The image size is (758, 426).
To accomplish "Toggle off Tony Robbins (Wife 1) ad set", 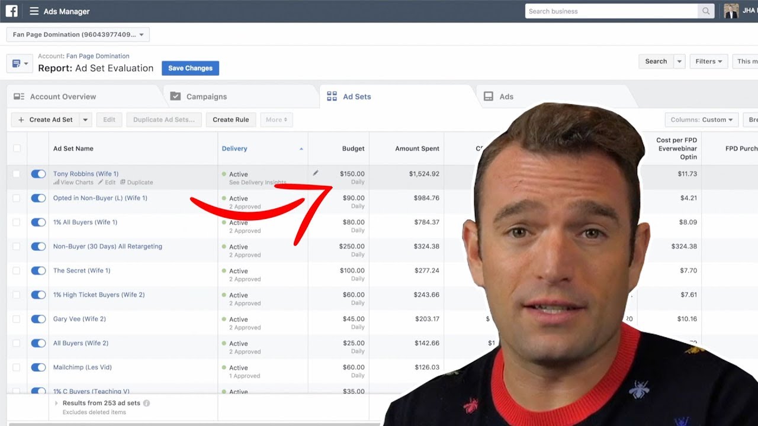I will pos(38,174).
